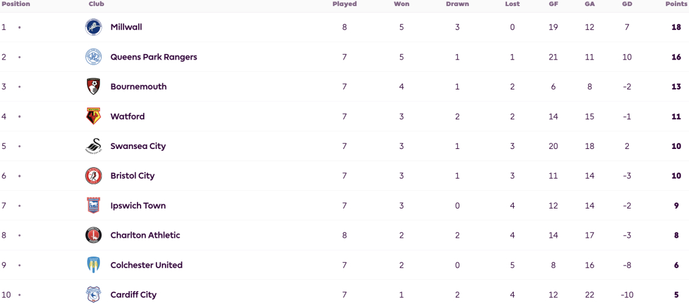Click the Won column header

tap(402, 4)
